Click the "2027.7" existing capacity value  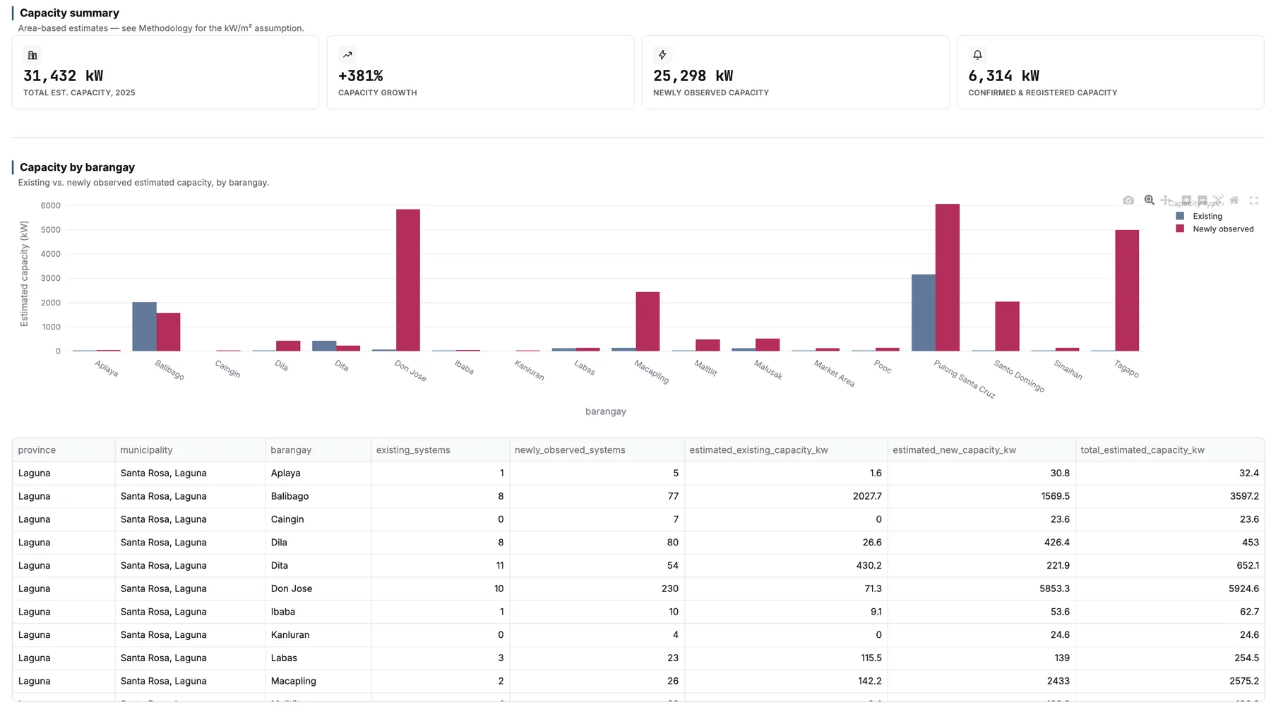pyautogui.click(x=867, y=497)
